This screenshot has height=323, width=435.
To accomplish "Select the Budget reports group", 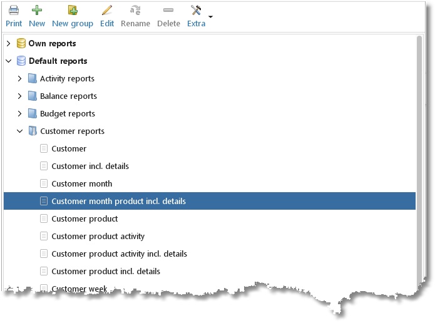I will point(68,114).
